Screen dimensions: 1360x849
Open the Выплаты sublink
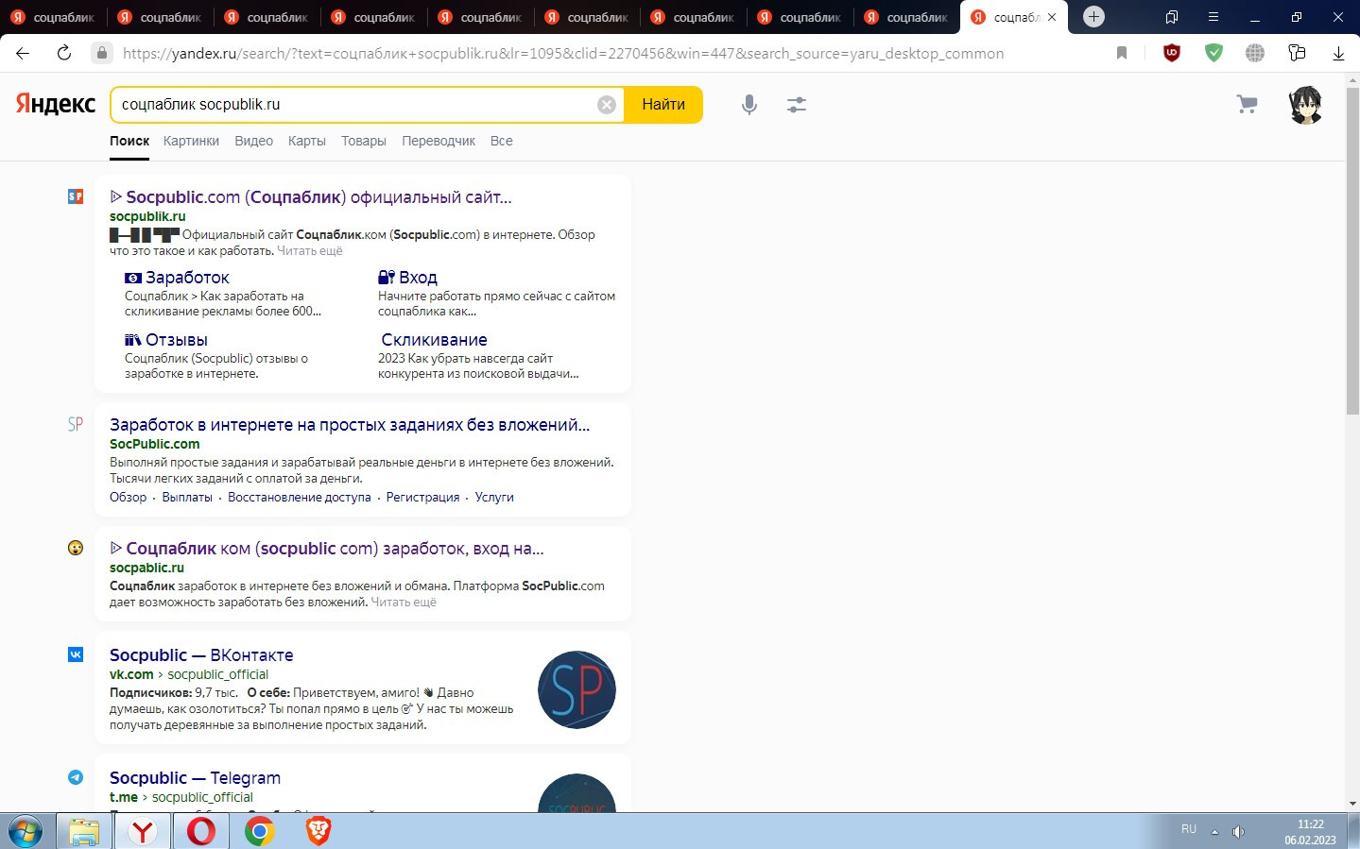(x=187, y=497)
